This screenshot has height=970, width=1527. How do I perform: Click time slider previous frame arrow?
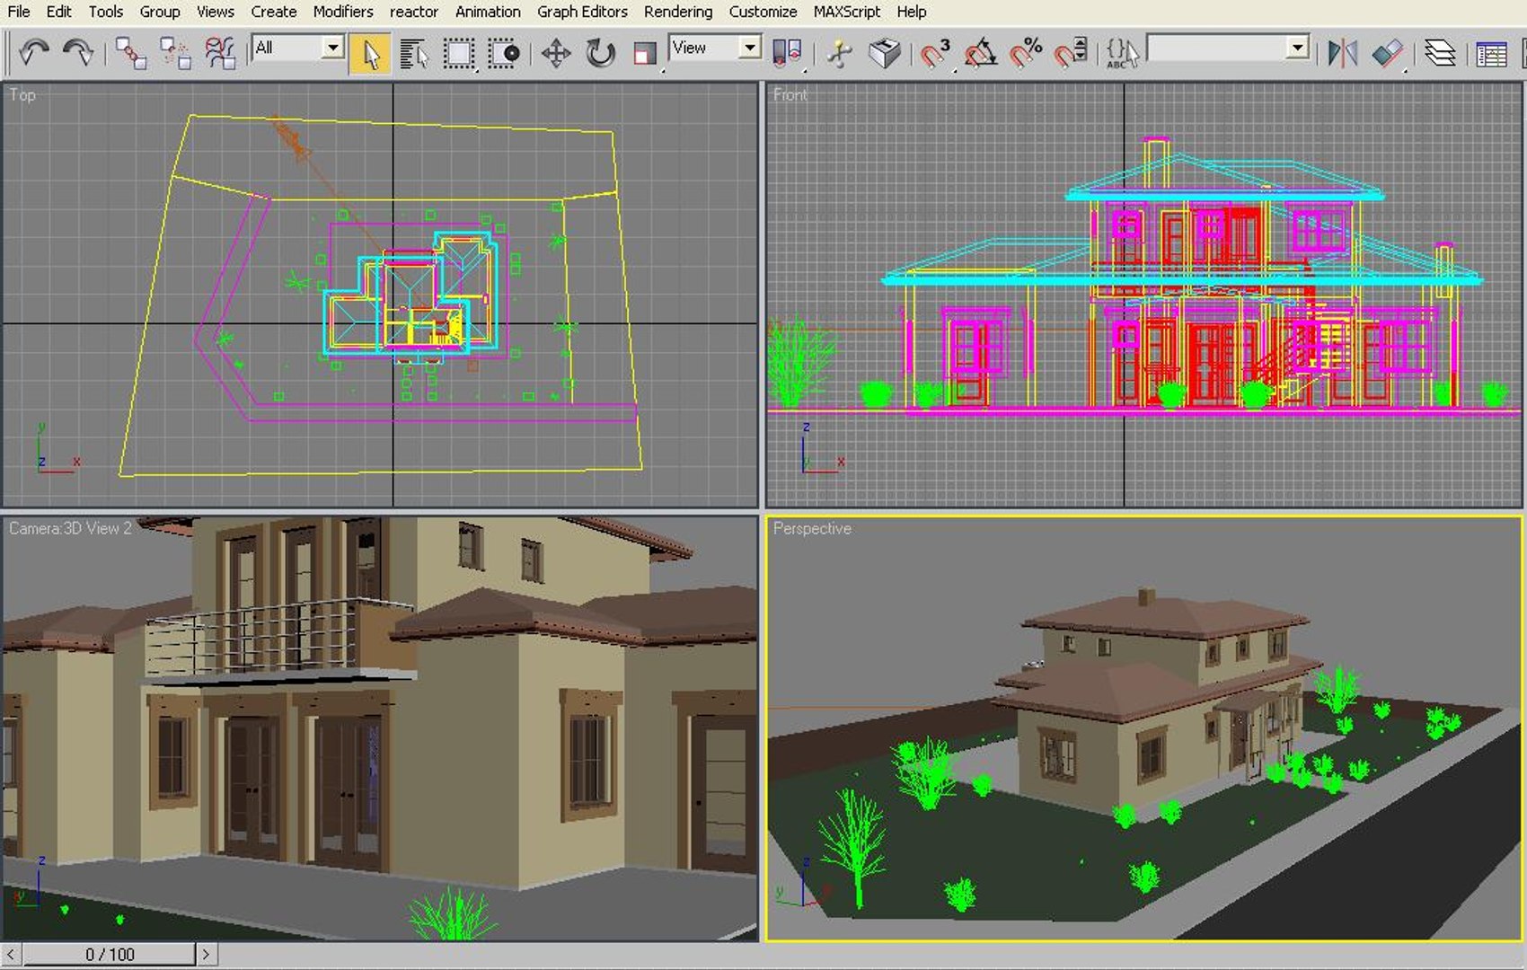(x=11, y=954)
